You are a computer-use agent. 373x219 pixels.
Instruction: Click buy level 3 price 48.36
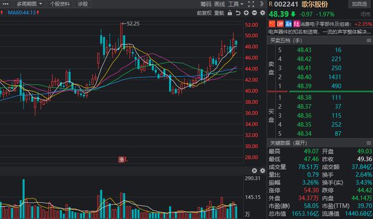pos(304,115)
